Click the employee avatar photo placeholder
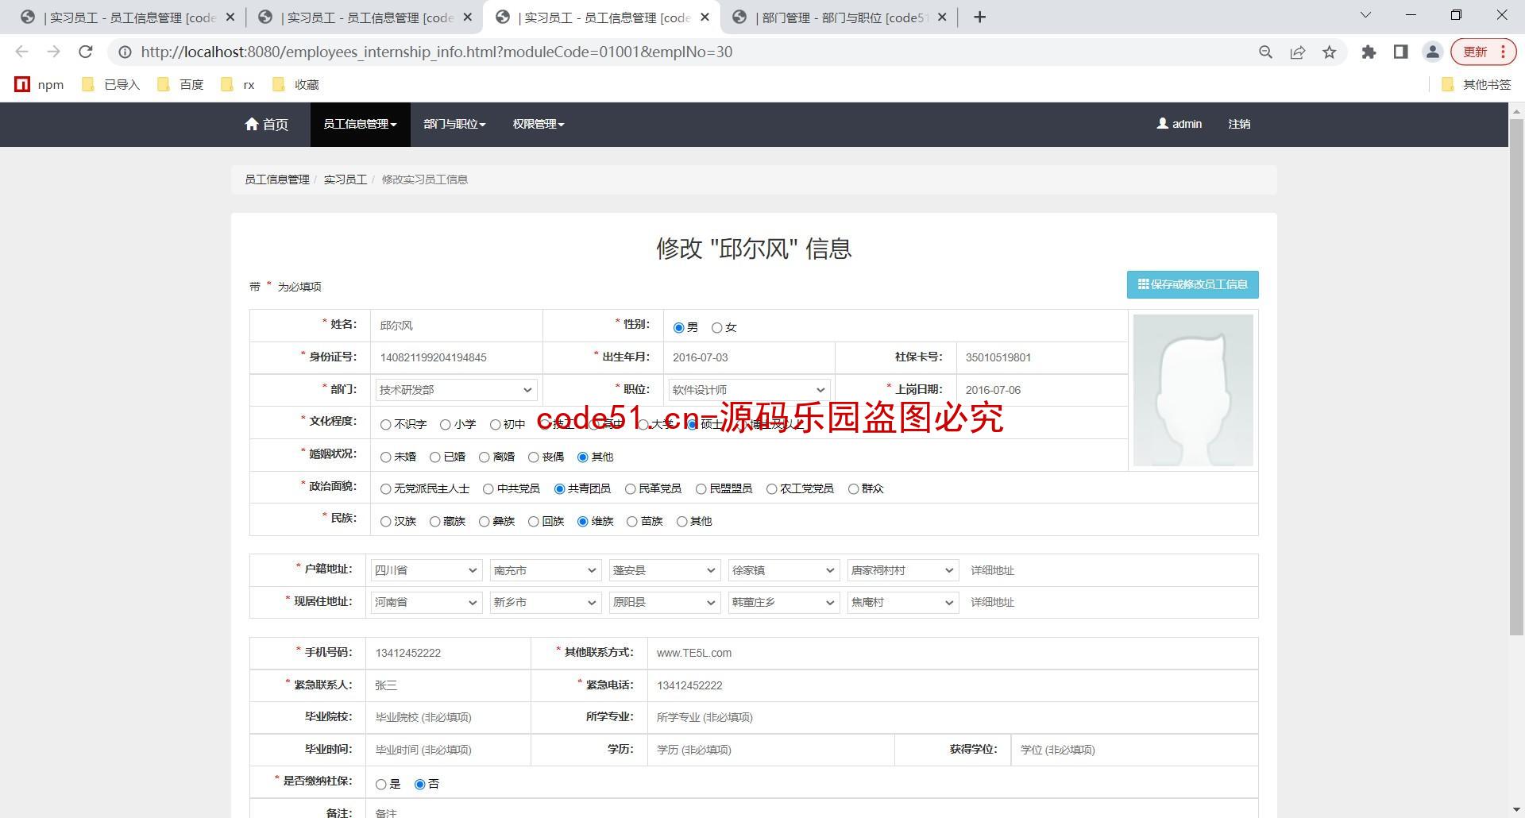The width and height of the screenshot is (1525, 818). coord(1193,390)
